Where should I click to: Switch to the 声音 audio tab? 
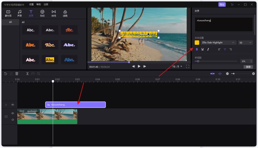tap(20, 14)
